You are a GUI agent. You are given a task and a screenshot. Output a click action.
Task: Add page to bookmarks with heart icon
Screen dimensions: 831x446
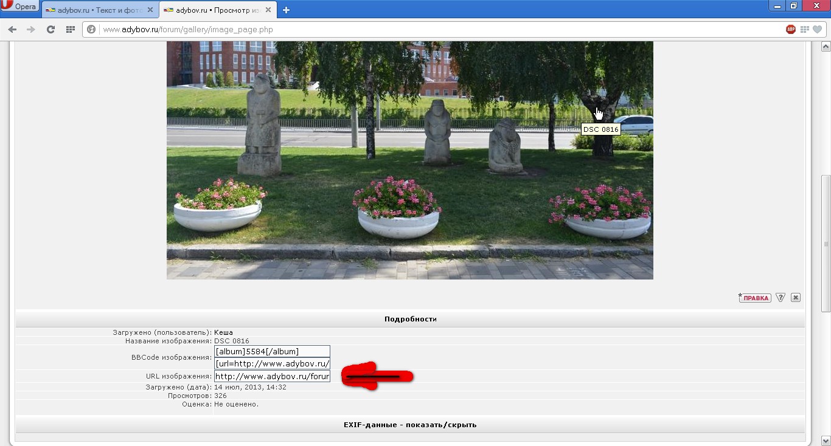[818, 29]
